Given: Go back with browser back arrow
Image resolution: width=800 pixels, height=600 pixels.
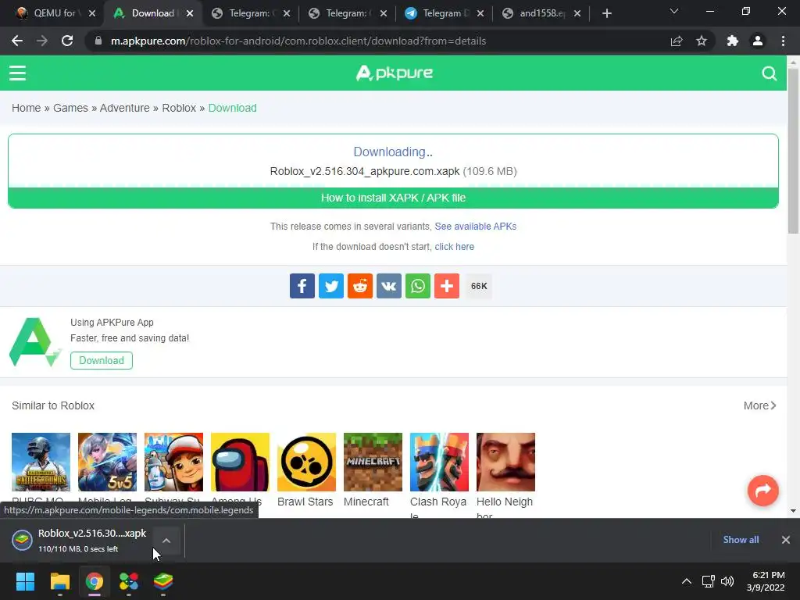Looking at the screenshot, I should click(17, 41).
